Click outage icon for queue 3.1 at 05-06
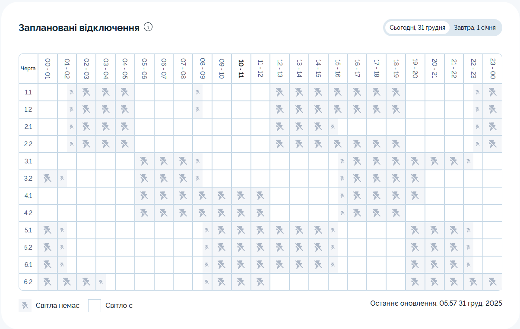 coord(144,161)
